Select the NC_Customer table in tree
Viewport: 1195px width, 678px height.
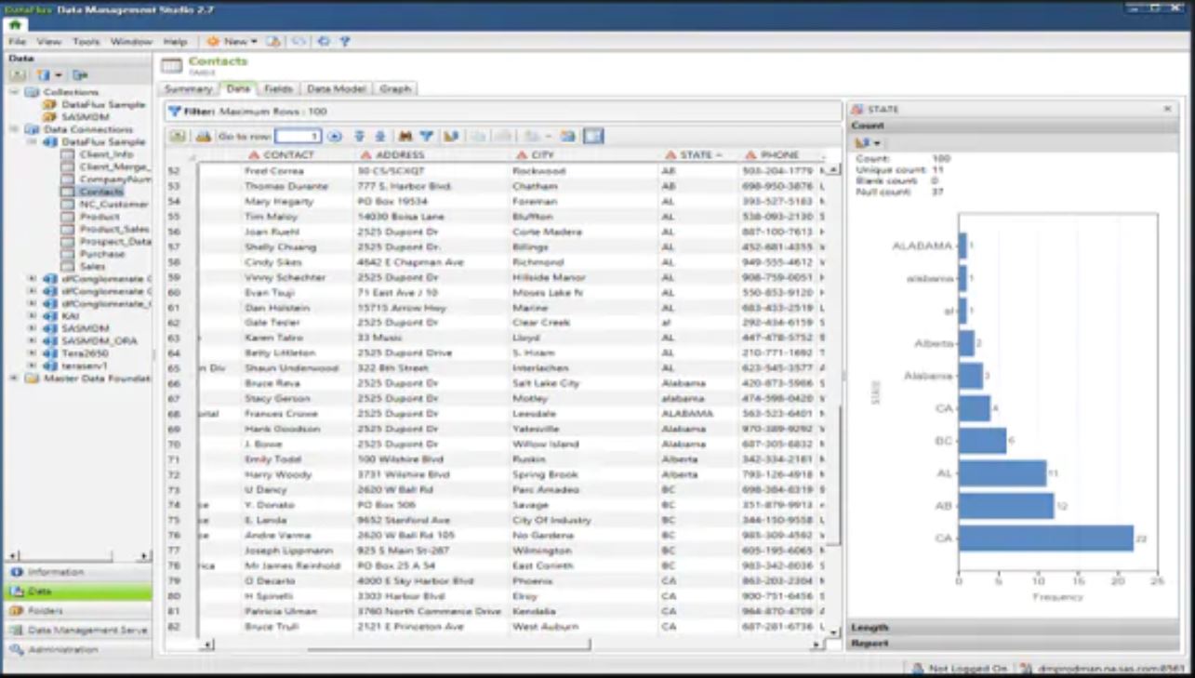tap(113, 204)
